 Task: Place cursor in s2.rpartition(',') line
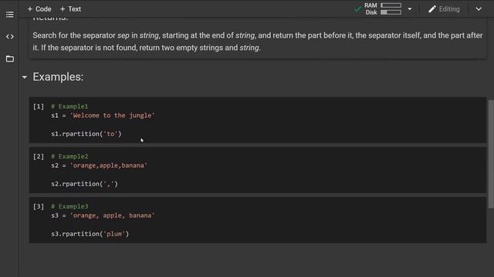click(84, 184)
